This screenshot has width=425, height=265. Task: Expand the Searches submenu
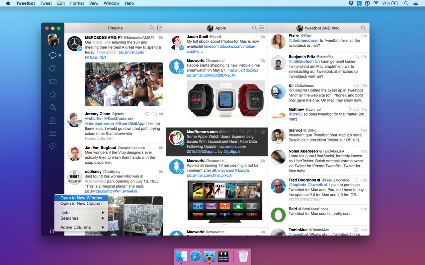[x=81, y=218]
